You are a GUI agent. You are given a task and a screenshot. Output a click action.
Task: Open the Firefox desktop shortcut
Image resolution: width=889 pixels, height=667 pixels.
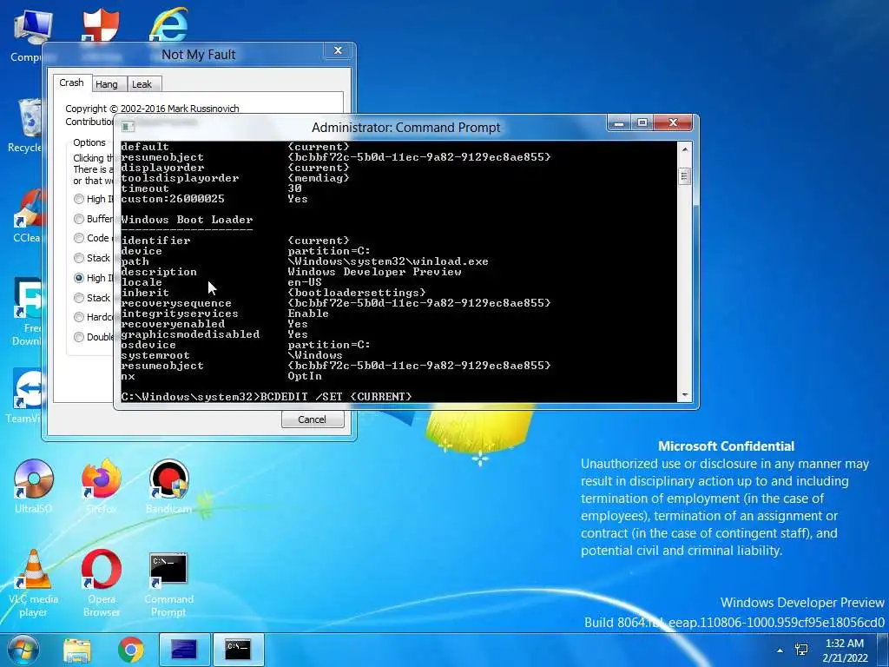coord(102,486)
